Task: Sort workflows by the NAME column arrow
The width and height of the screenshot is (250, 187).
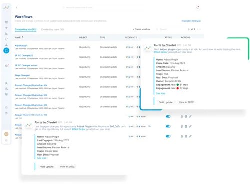Action: (22, 37)
